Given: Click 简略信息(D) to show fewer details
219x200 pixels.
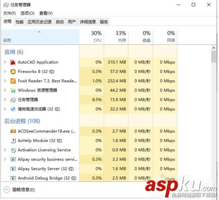Looking at the screenshot, I should point(23,190).
